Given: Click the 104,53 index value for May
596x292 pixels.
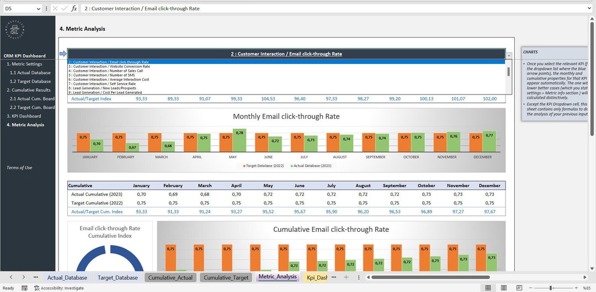Looking at the screenshot, I should [268, 99].
